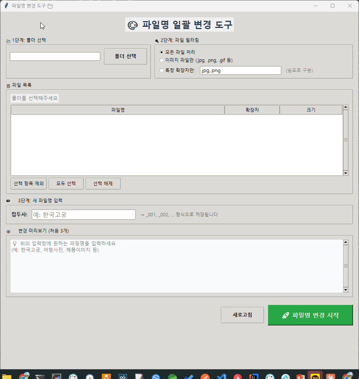Click the file list scrollbar thumb
Viewport: 359px width, 379px height.
pyautogui.click(x=345, y=140)
